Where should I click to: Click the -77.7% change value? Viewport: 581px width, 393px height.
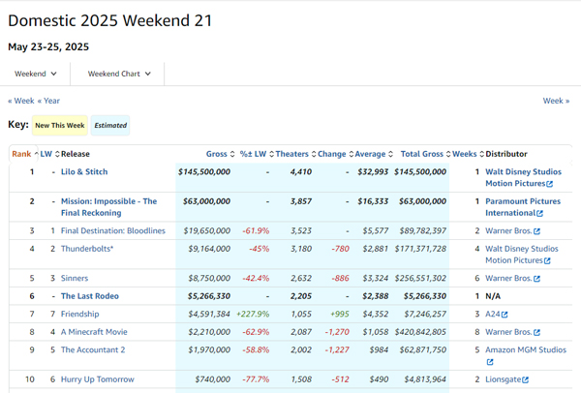pos(256,379)
